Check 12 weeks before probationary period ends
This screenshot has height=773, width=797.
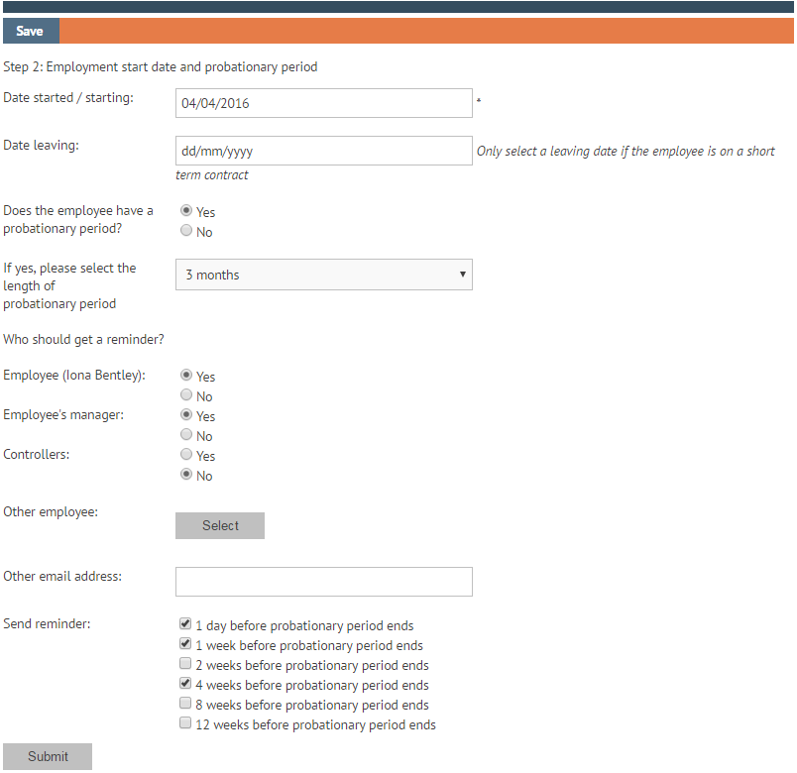pyautogui.click(x=184, y=722)
